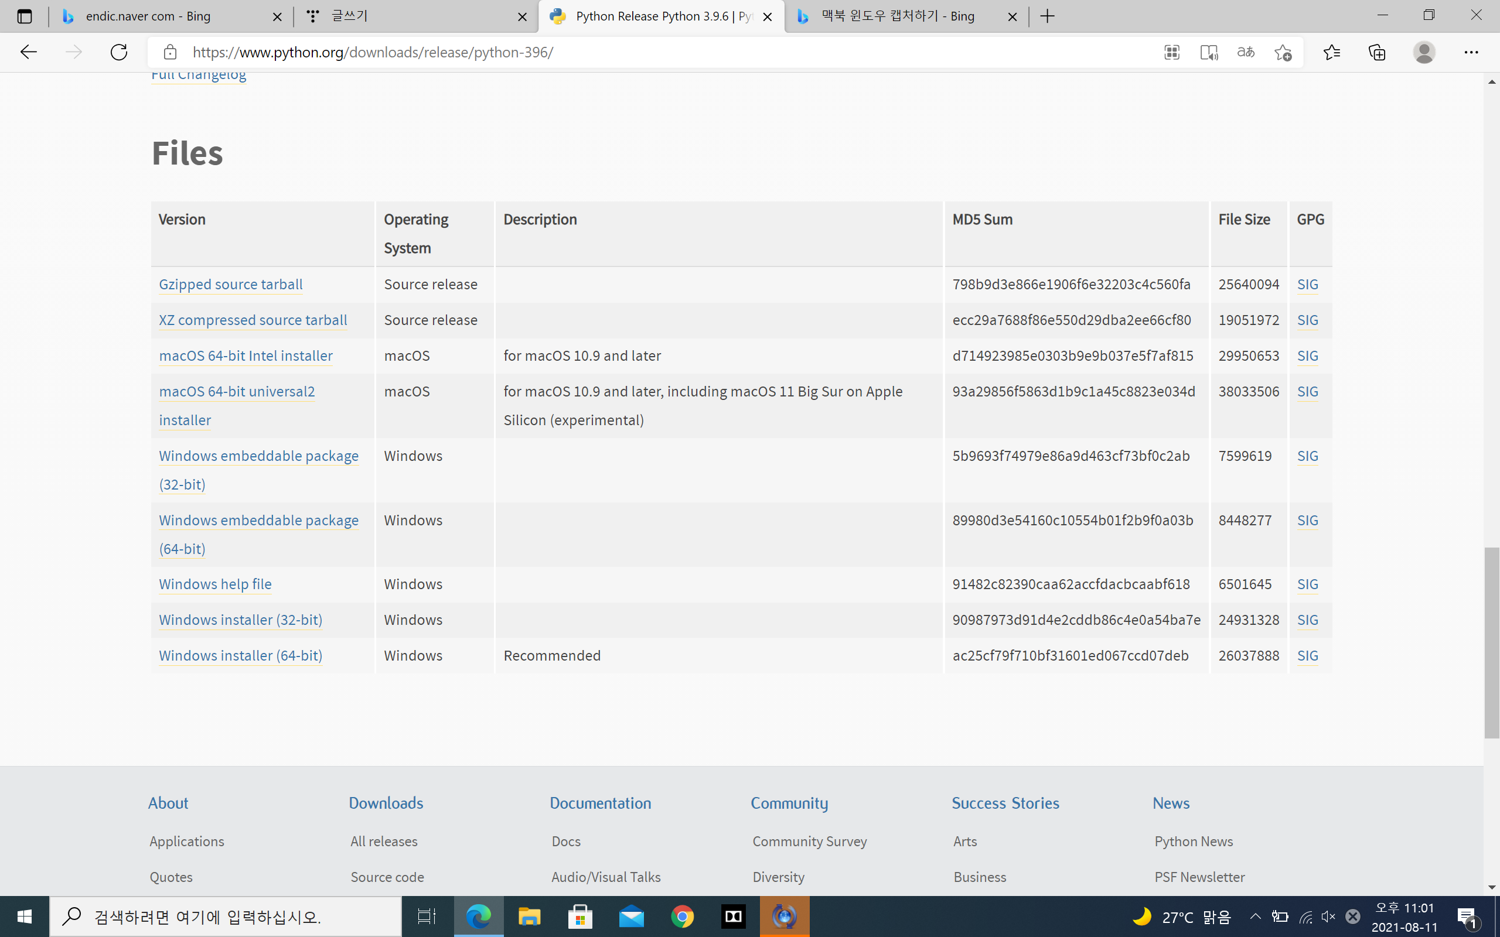Click the back navigation arrow
The height and width of the screenshot is (937, 1500).
(29, 52)
